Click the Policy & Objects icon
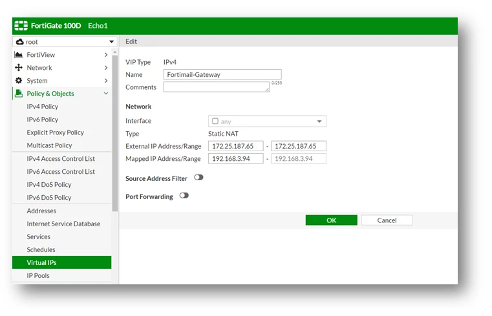 (x=19, y=94)
